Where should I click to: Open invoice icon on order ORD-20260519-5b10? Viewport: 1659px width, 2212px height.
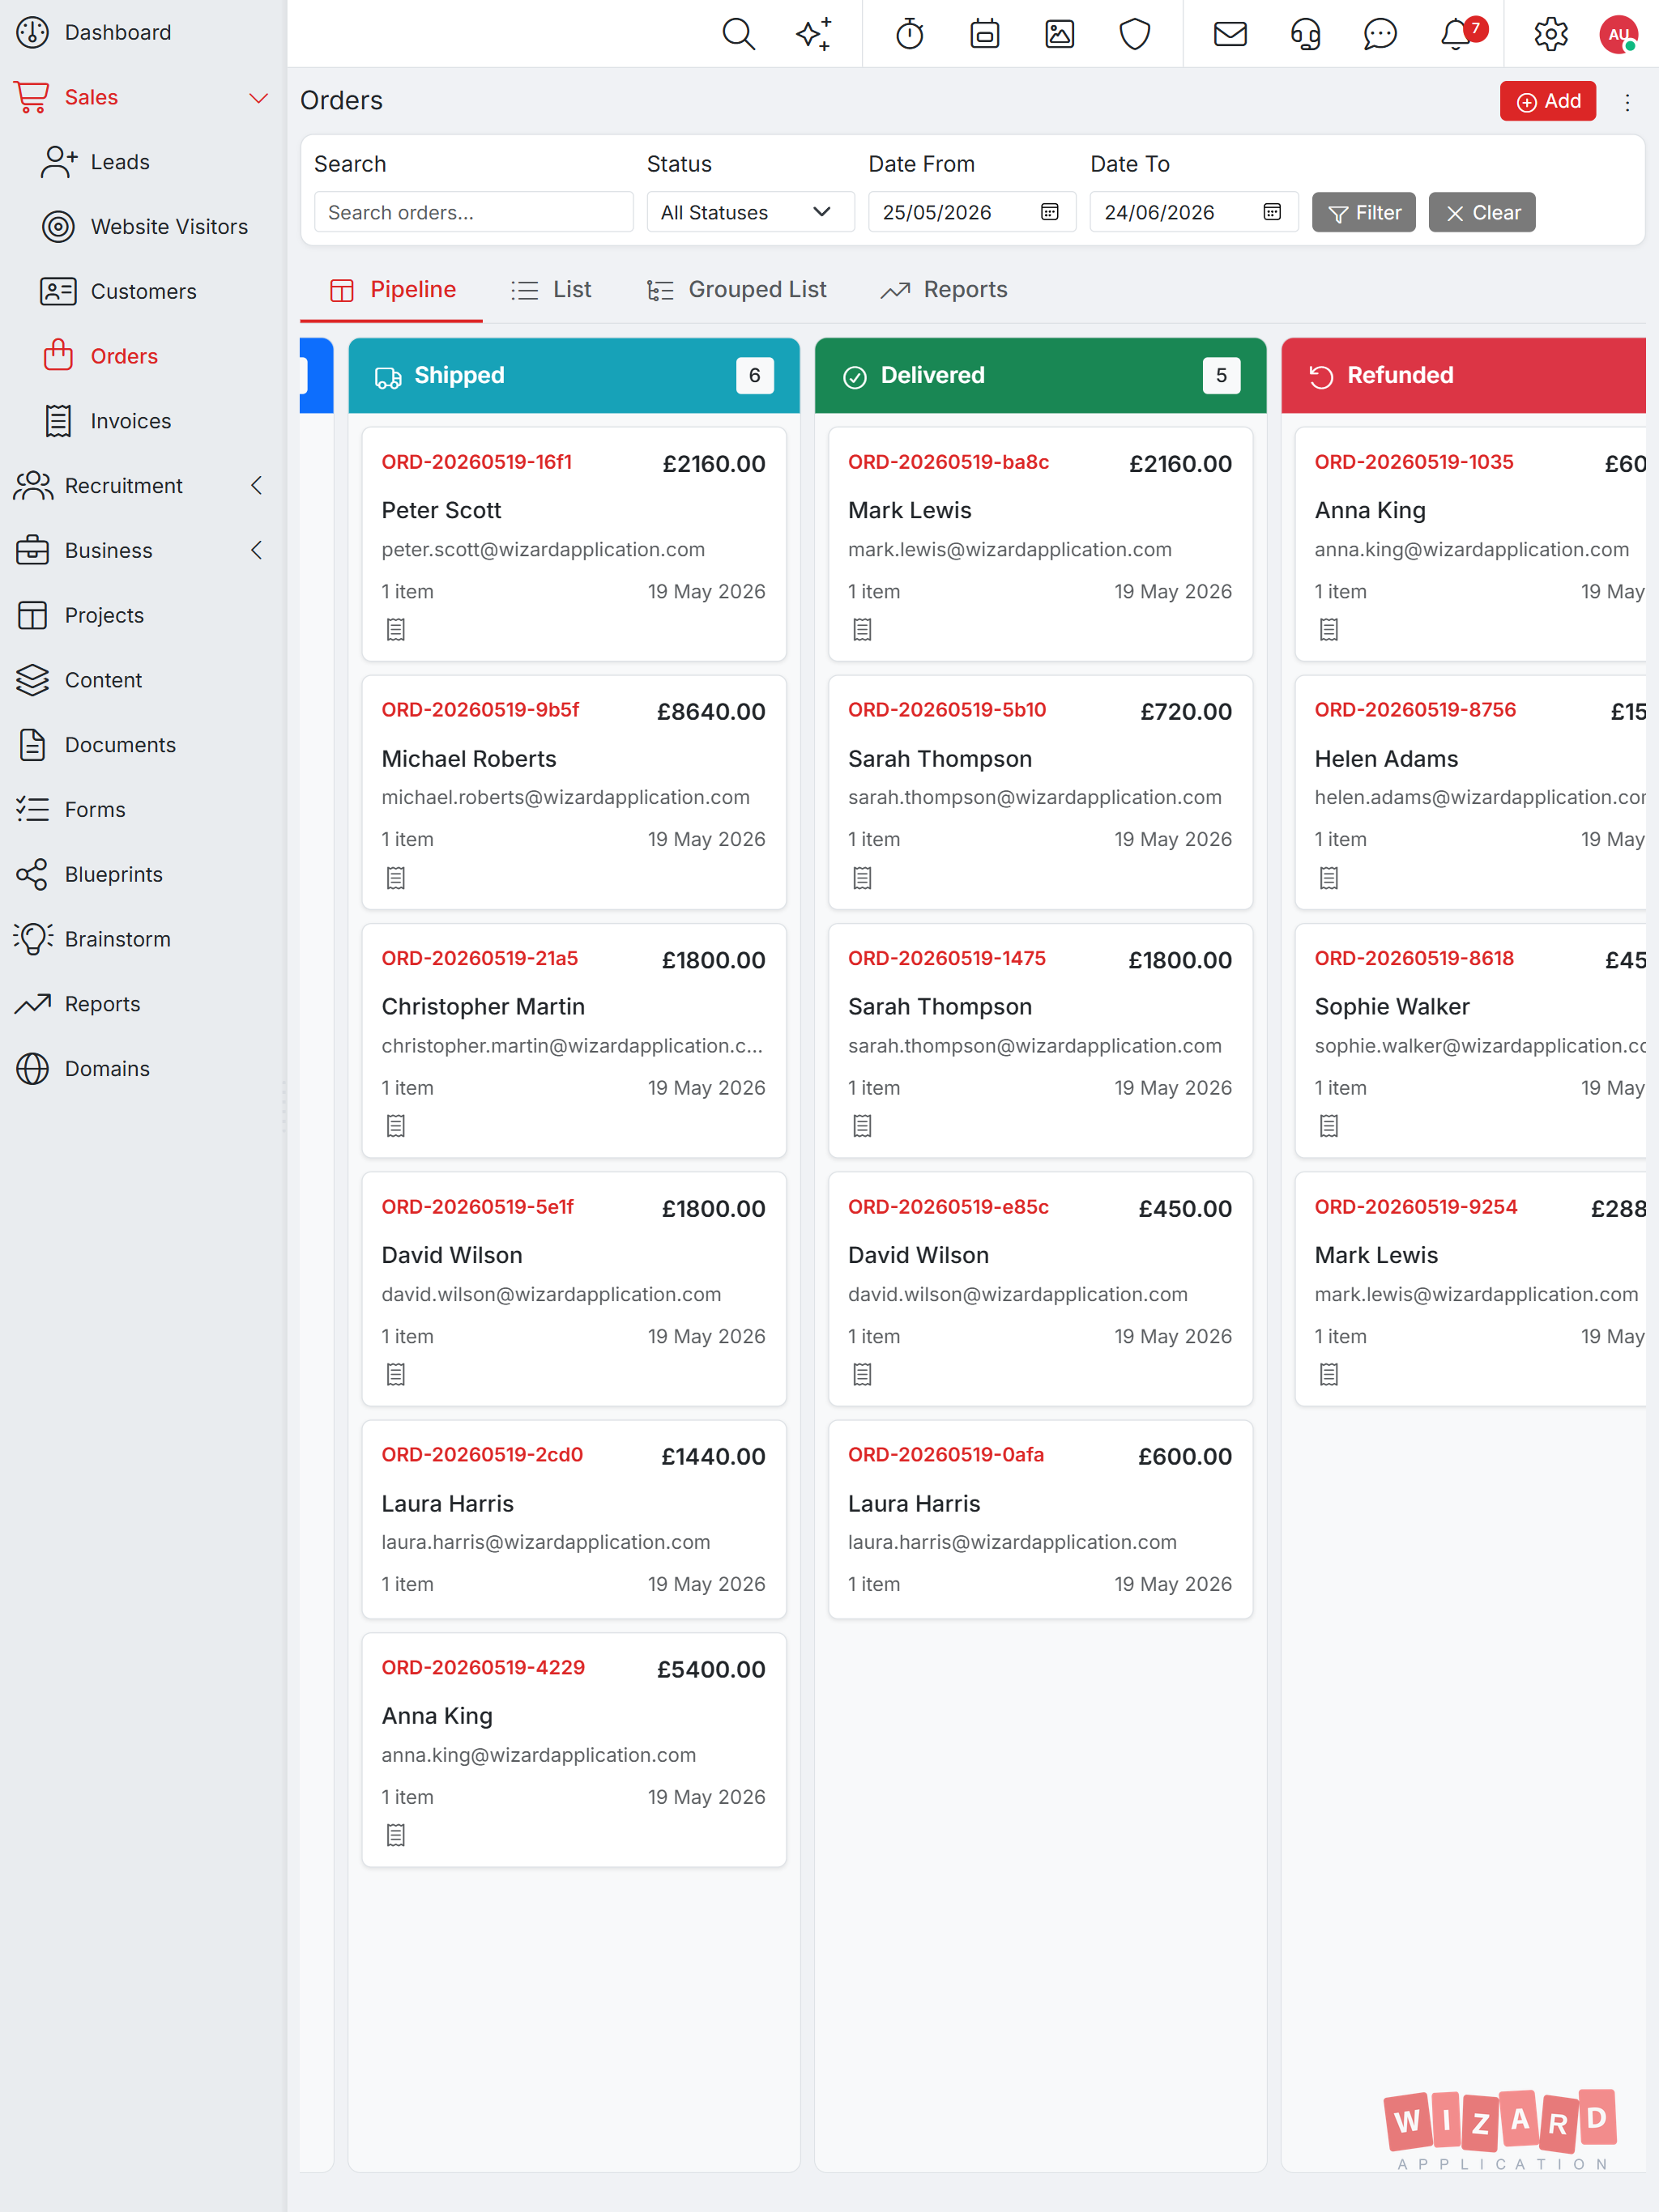[863, 878]
